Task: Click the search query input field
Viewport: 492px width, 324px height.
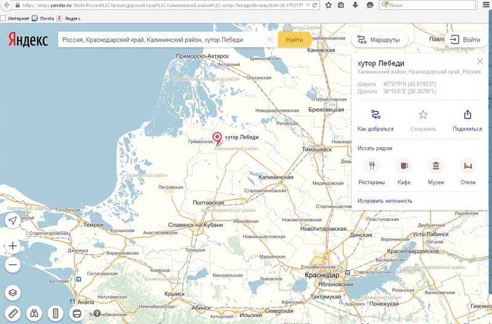Action: point(163,40)
